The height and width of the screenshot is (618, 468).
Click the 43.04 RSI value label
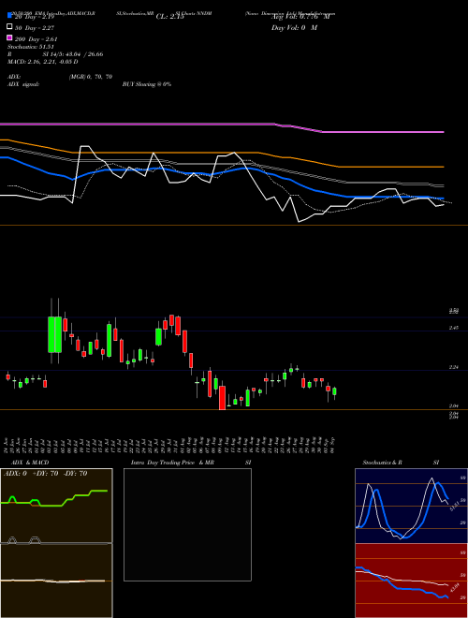(x=455, y=588)
